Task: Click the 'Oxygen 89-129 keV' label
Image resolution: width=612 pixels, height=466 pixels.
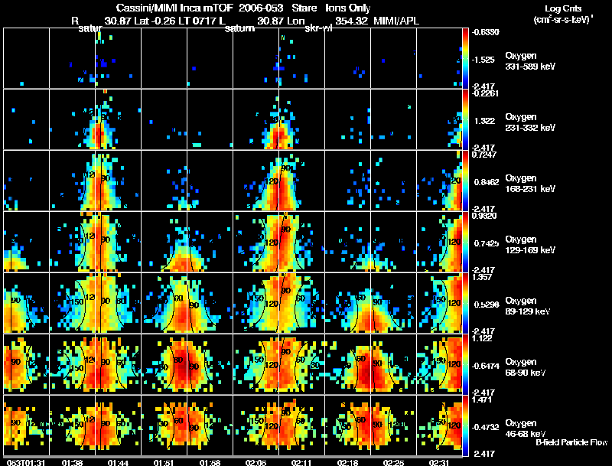Action: pyautogui.click(x=528, y=306)
